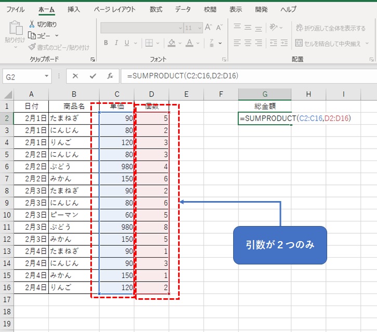Click the Fill Color paint bucket icon

click(171, 43)
